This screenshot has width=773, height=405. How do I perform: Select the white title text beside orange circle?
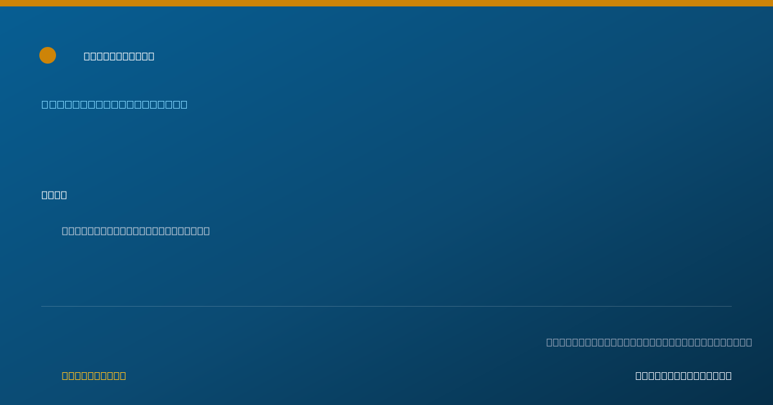pyautogui.click(x=119, y=56)
